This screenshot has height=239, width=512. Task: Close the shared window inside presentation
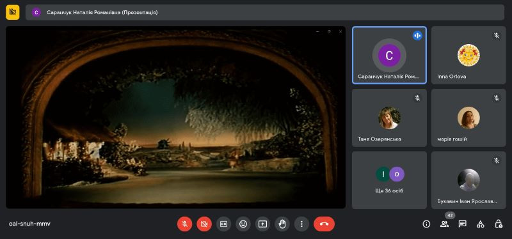point(340,31)
